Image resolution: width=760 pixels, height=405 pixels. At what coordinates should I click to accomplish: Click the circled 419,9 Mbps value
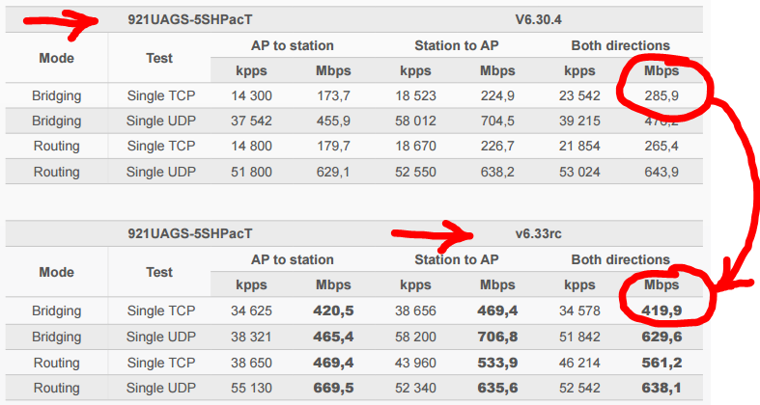[x=661, y=311]
